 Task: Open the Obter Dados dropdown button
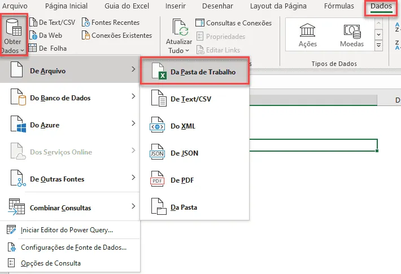click(14, 36)
